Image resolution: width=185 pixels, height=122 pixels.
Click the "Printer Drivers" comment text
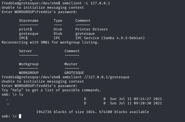[x=92, y=29]
